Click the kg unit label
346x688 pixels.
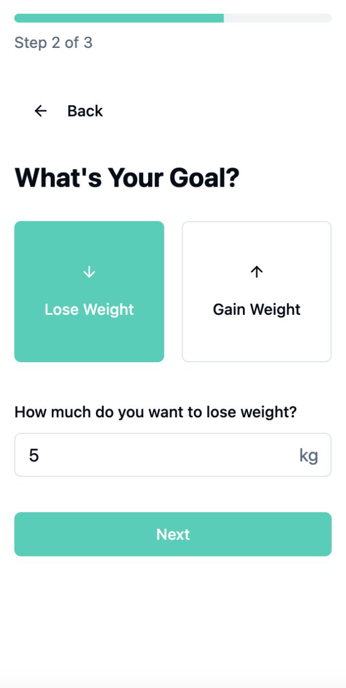point(310,455)
